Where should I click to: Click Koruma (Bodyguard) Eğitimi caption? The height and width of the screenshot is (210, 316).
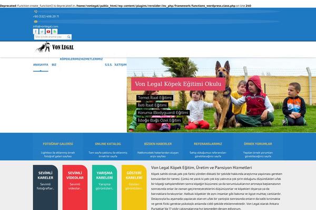click(163, 112)
